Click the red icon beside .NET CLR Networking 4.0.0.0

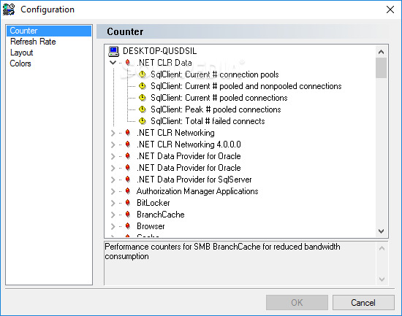(128, 144)
